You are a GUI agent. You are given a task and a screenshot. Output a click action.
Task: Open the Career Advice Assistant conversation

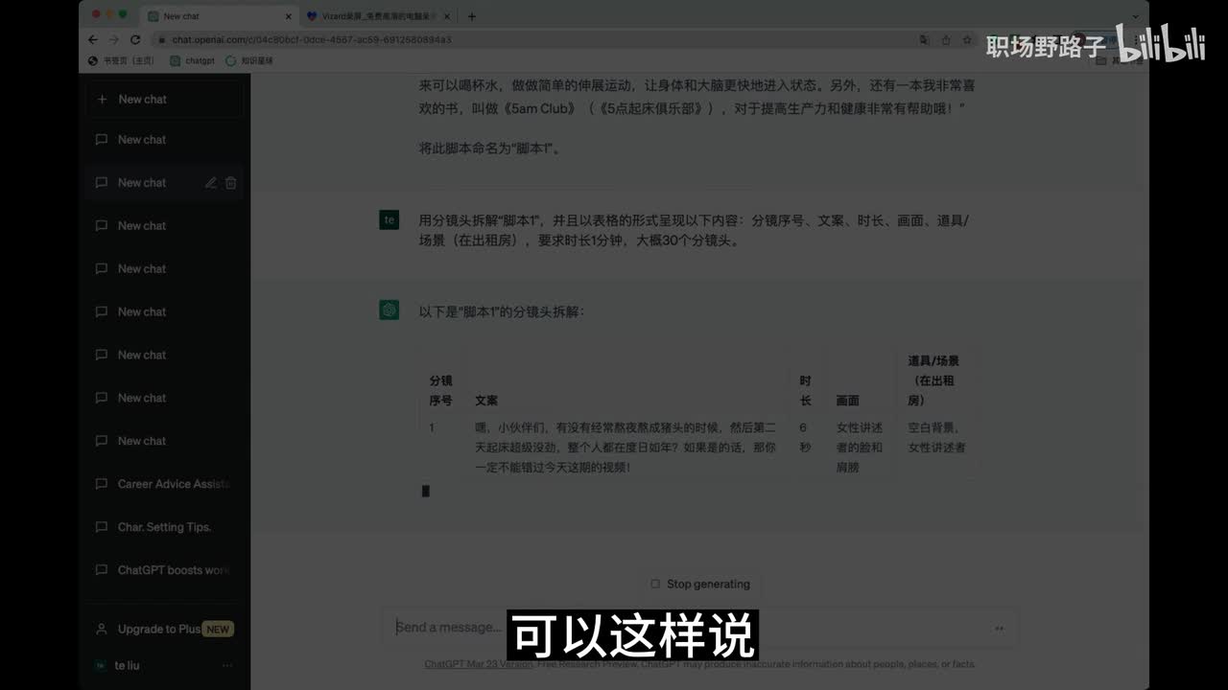tap(173, 484)
